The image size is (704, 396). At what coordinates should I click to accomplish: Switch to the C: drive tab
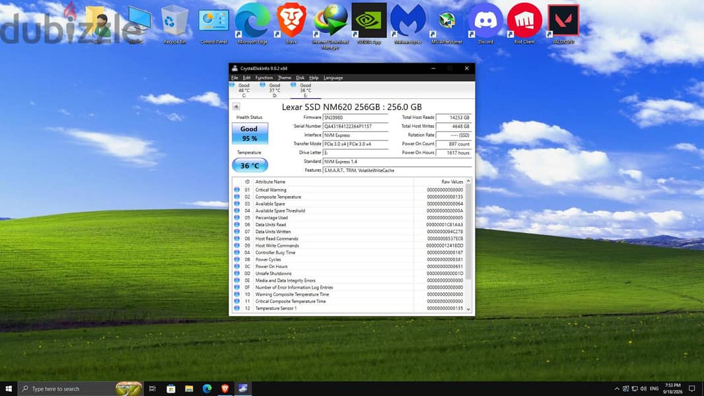point(244,90)
